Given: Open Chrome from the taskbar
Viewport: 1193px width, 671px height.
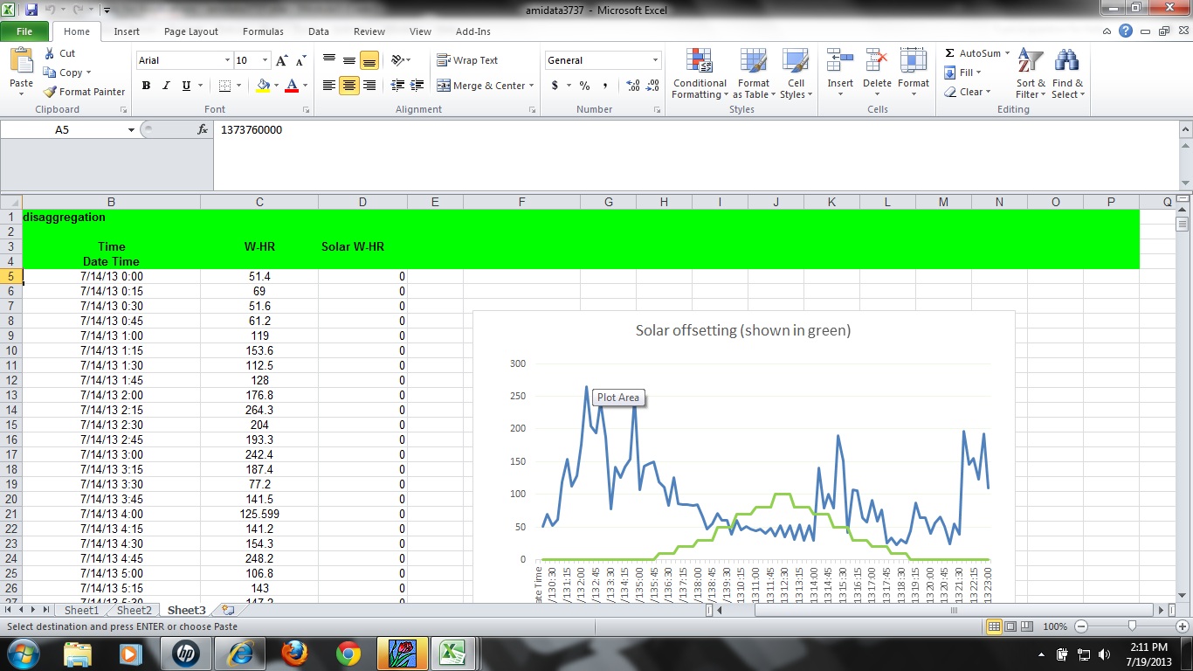Looking at the screenshot, I should 348,654.
